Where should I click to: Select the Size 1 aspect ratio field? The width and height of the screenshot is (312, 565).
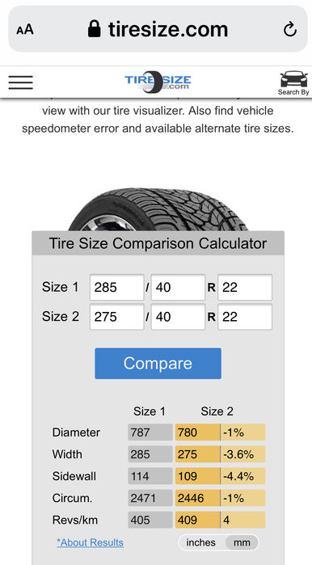coord(178,287)
